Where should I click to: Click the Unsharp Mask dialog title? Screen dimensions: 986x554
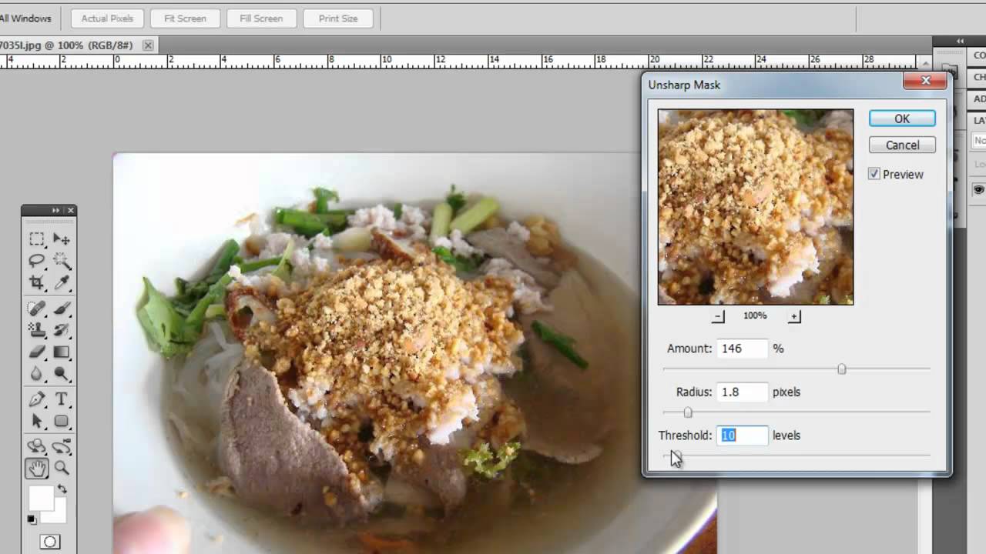pos(684,85)
